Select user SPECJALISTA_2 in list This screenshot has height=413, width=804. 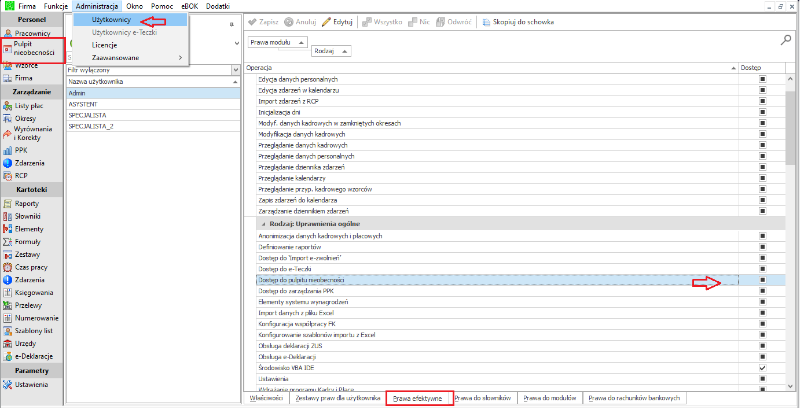point(153,126)
